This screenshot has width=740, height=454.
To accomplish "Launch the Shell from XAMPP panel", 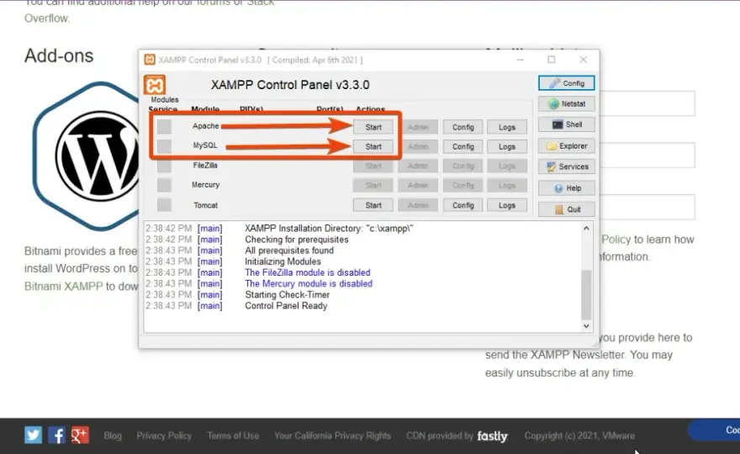I will pos(566,124).
